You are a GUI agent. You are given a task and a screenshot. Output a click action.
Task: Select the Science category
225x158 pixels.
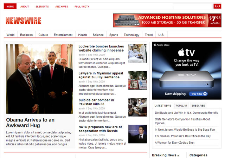click(98, 35)
